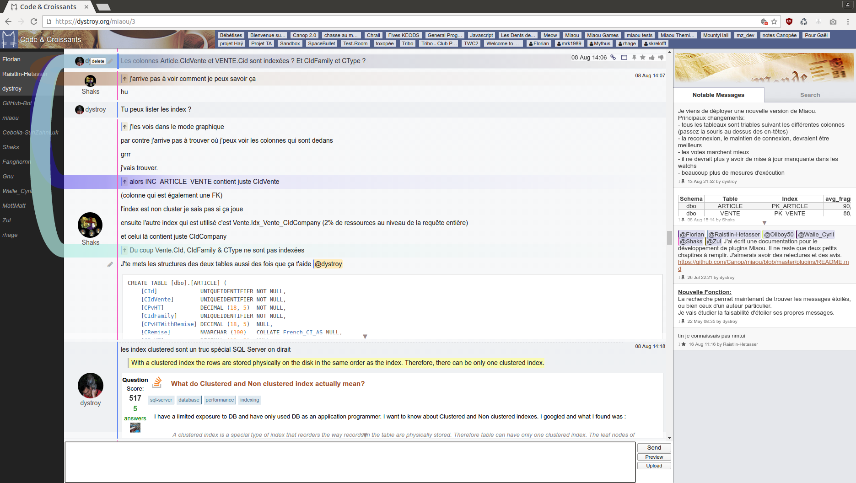Select user GitHub-Bot in user list
The image size is (856, 483).
pyautogui.click(x=17, y=103)
